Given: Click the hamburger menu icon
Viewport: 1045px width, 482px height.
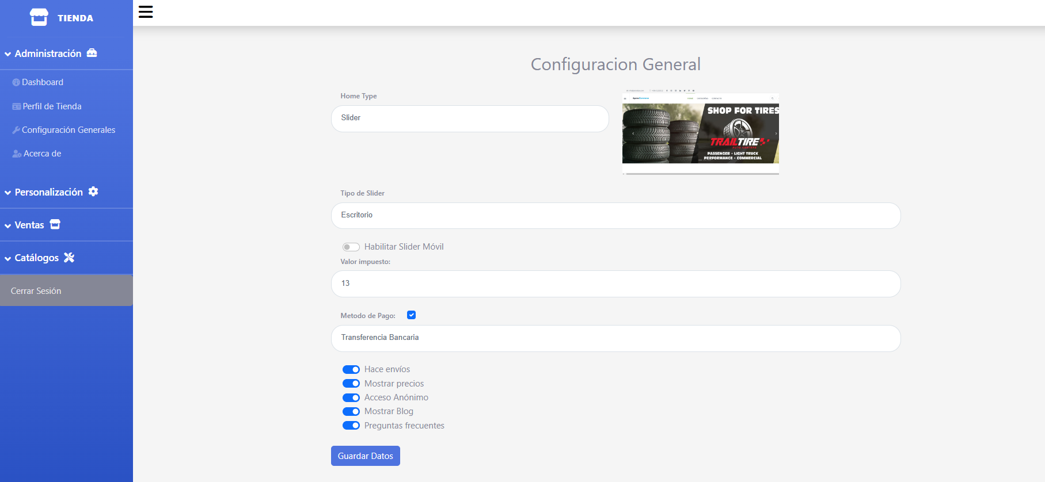Looking at the screenshot, I should click(x=146, y=12).
